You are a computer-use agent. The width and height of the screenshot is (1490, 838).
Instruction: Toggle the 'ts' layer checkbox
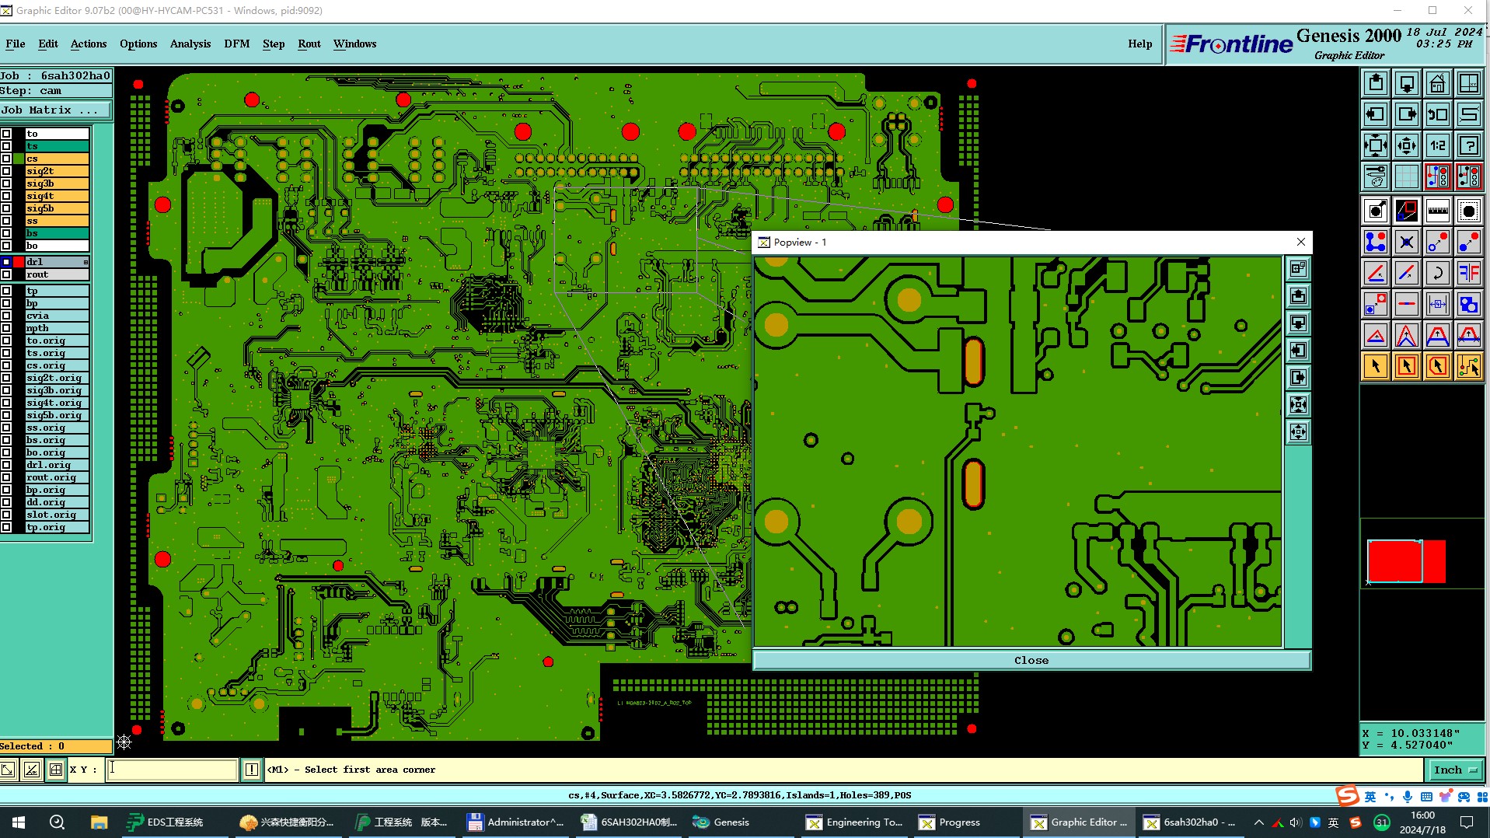coord(6,146)
